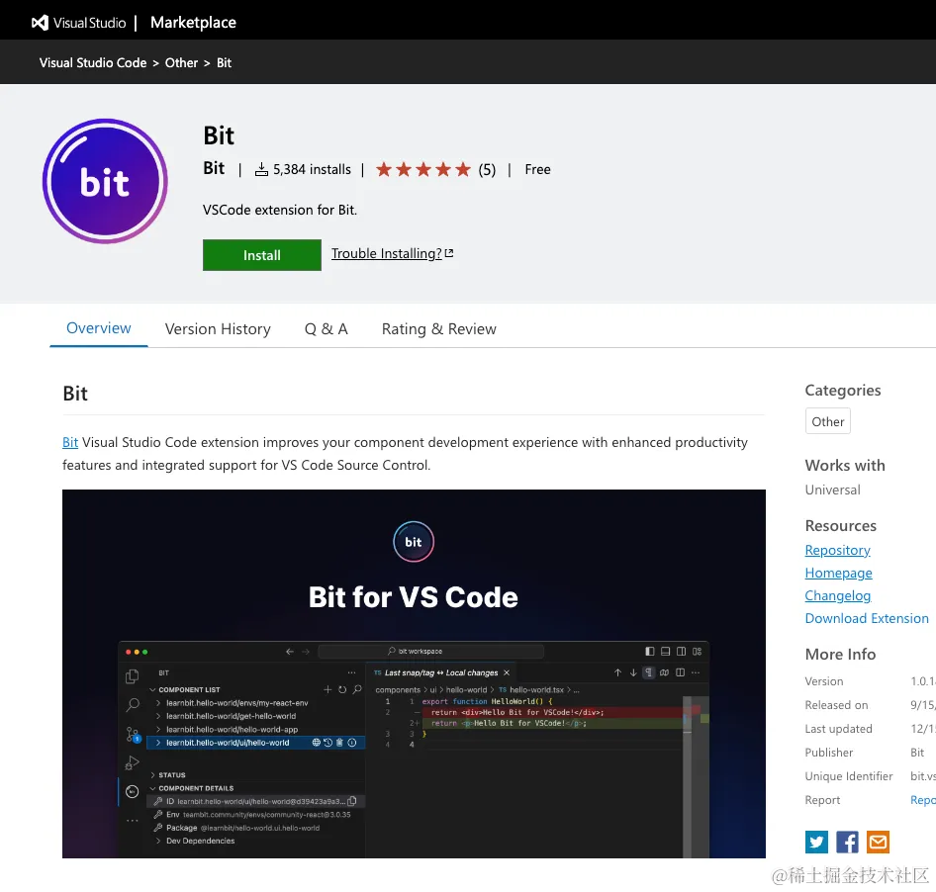Click the (5) review count
Viewport: 936px width, 892px height.
click(487, 170)
